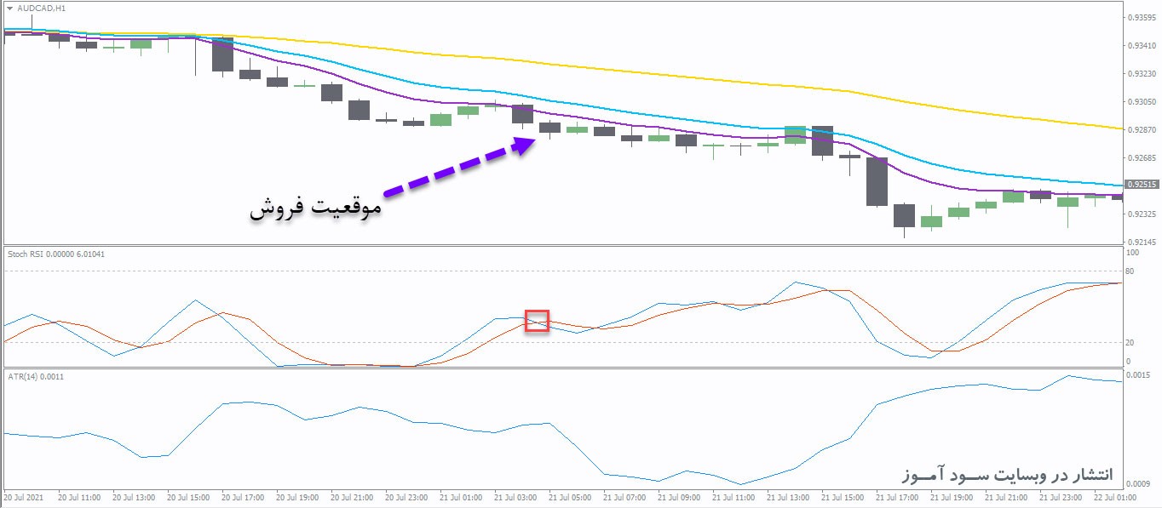This screenshot has width=1162, height=508.
Task: Click the 21 Jul 21:00 time label
Action: (x=1006, y=496)
